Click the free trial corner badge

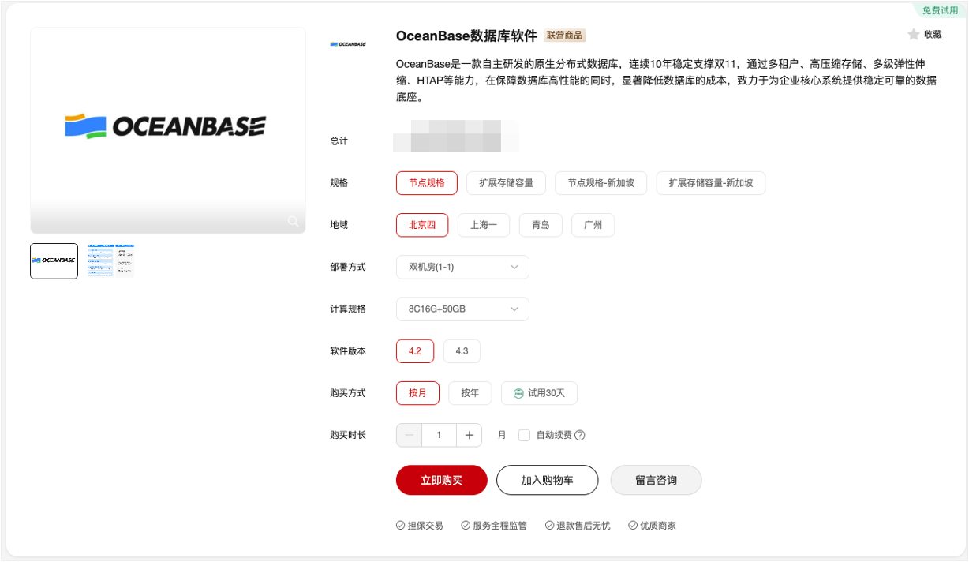940,10
